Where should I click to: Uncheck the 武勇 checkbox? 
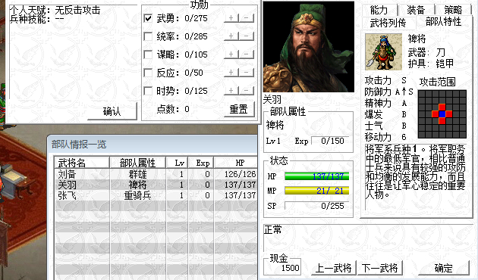click(148, 18)
